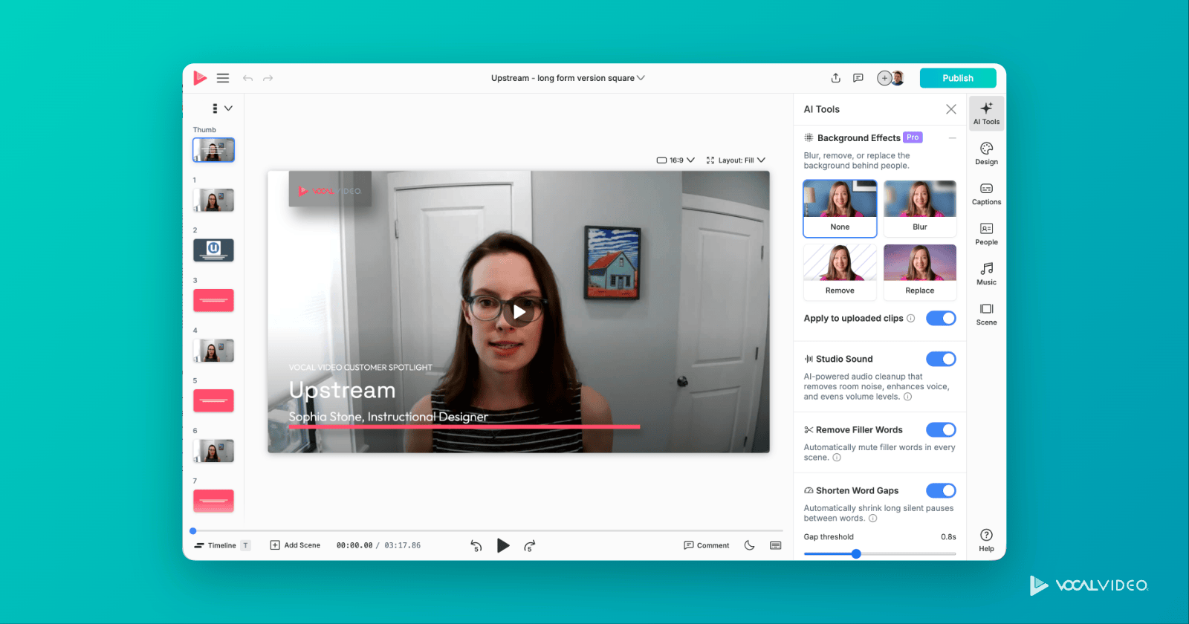Open the Design sidebar tab

pyautogui.click(x=986, y=153)
